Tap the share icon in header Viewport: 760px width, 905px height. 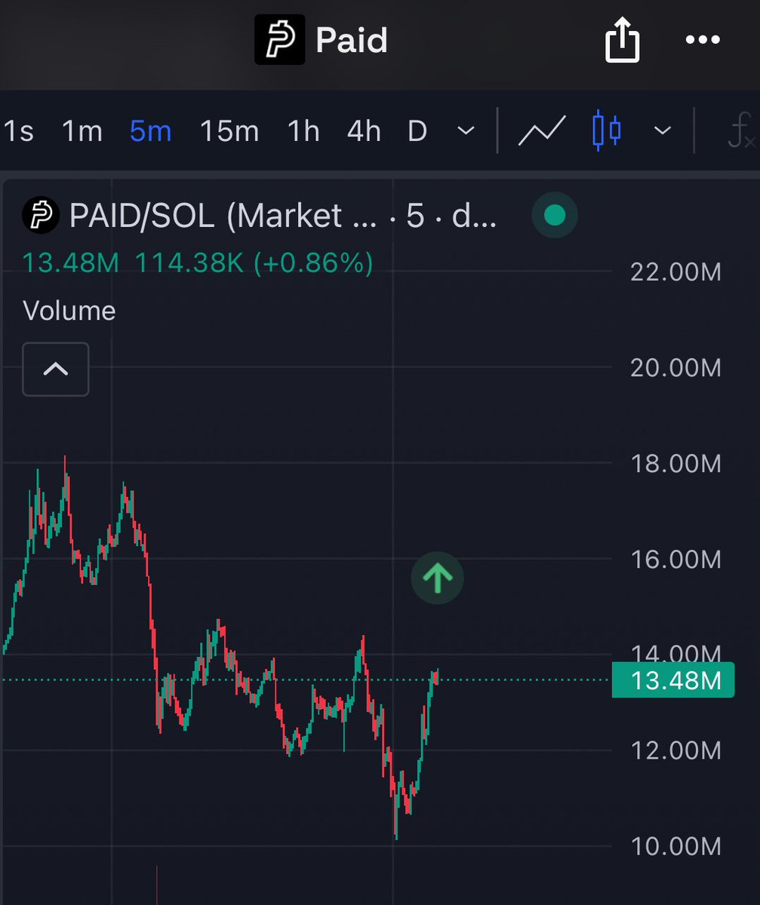click(x=623, y=39)
